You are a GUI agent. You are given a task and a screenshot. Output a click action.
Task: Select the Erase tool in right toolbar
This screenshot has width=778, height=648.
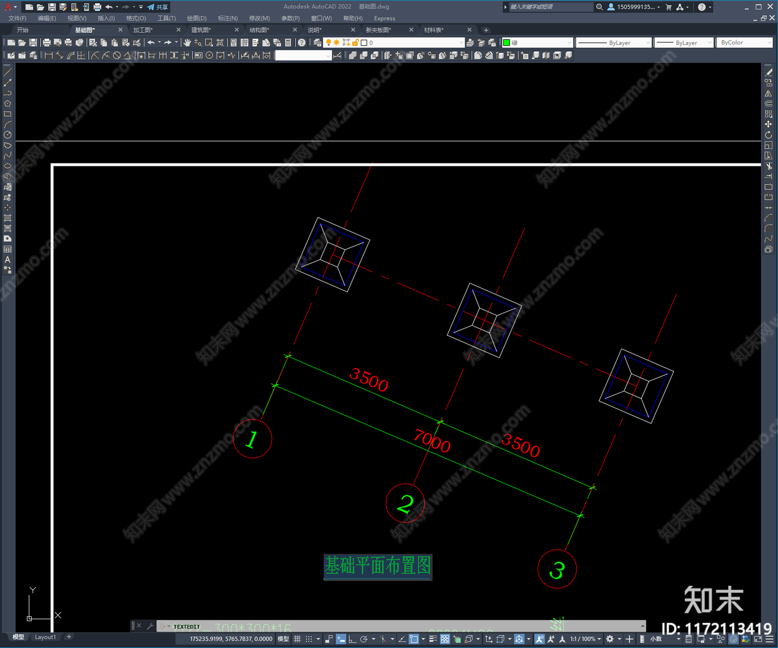tap(768, 72)
